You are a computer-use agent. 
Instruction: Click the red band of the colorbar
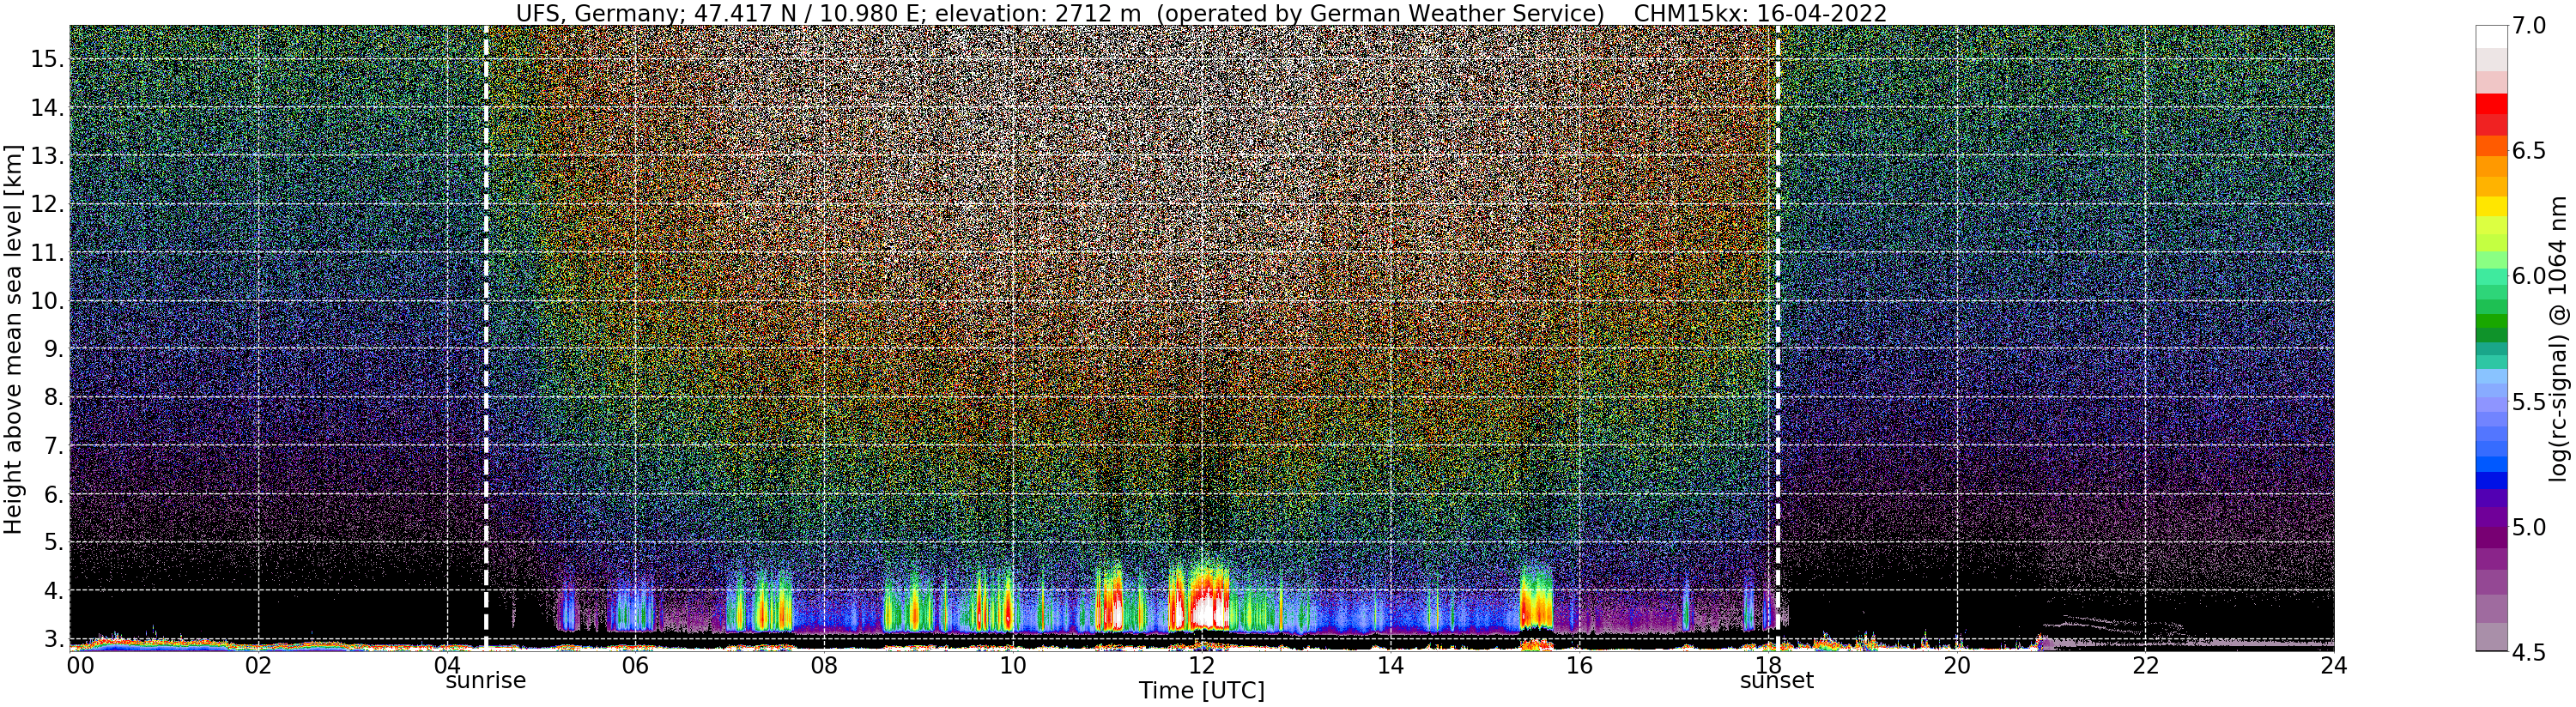(x=2491, y=104)
